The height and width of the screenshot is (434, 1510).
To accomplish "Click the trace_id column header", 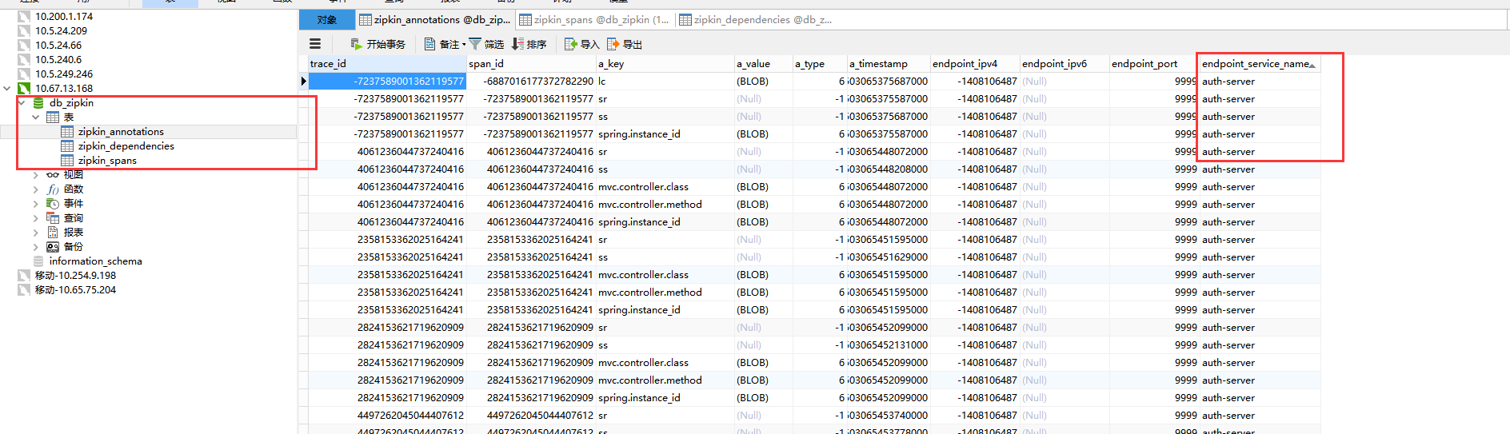I will click(387, 63).
